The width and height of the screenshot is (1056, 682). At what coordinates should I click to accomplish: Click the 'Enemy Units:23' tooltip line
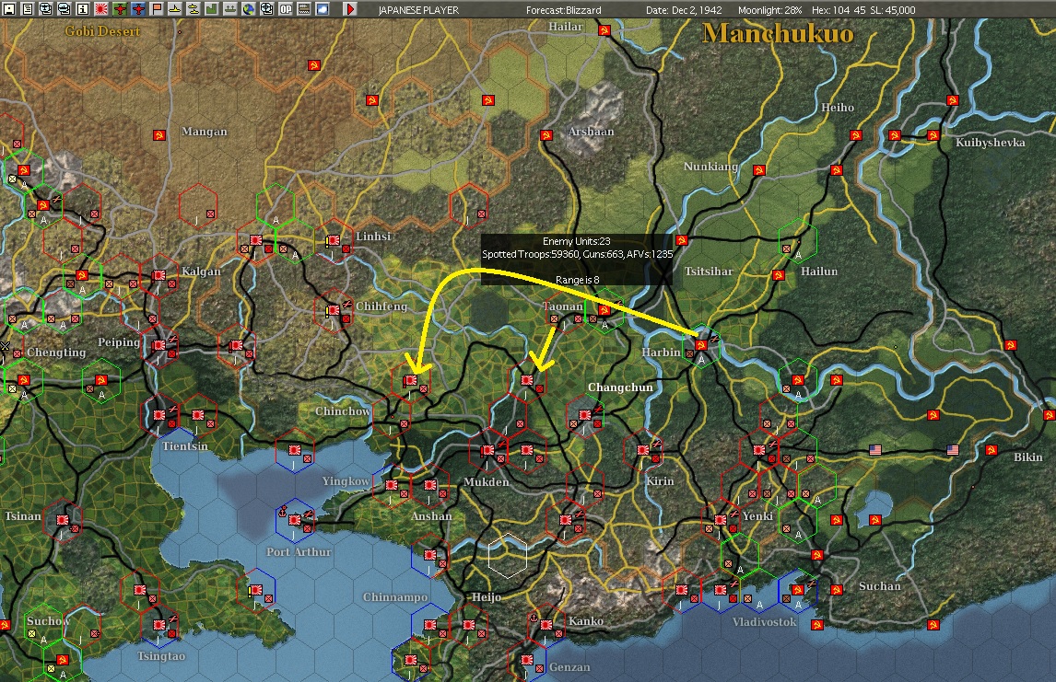pos(577,241)
